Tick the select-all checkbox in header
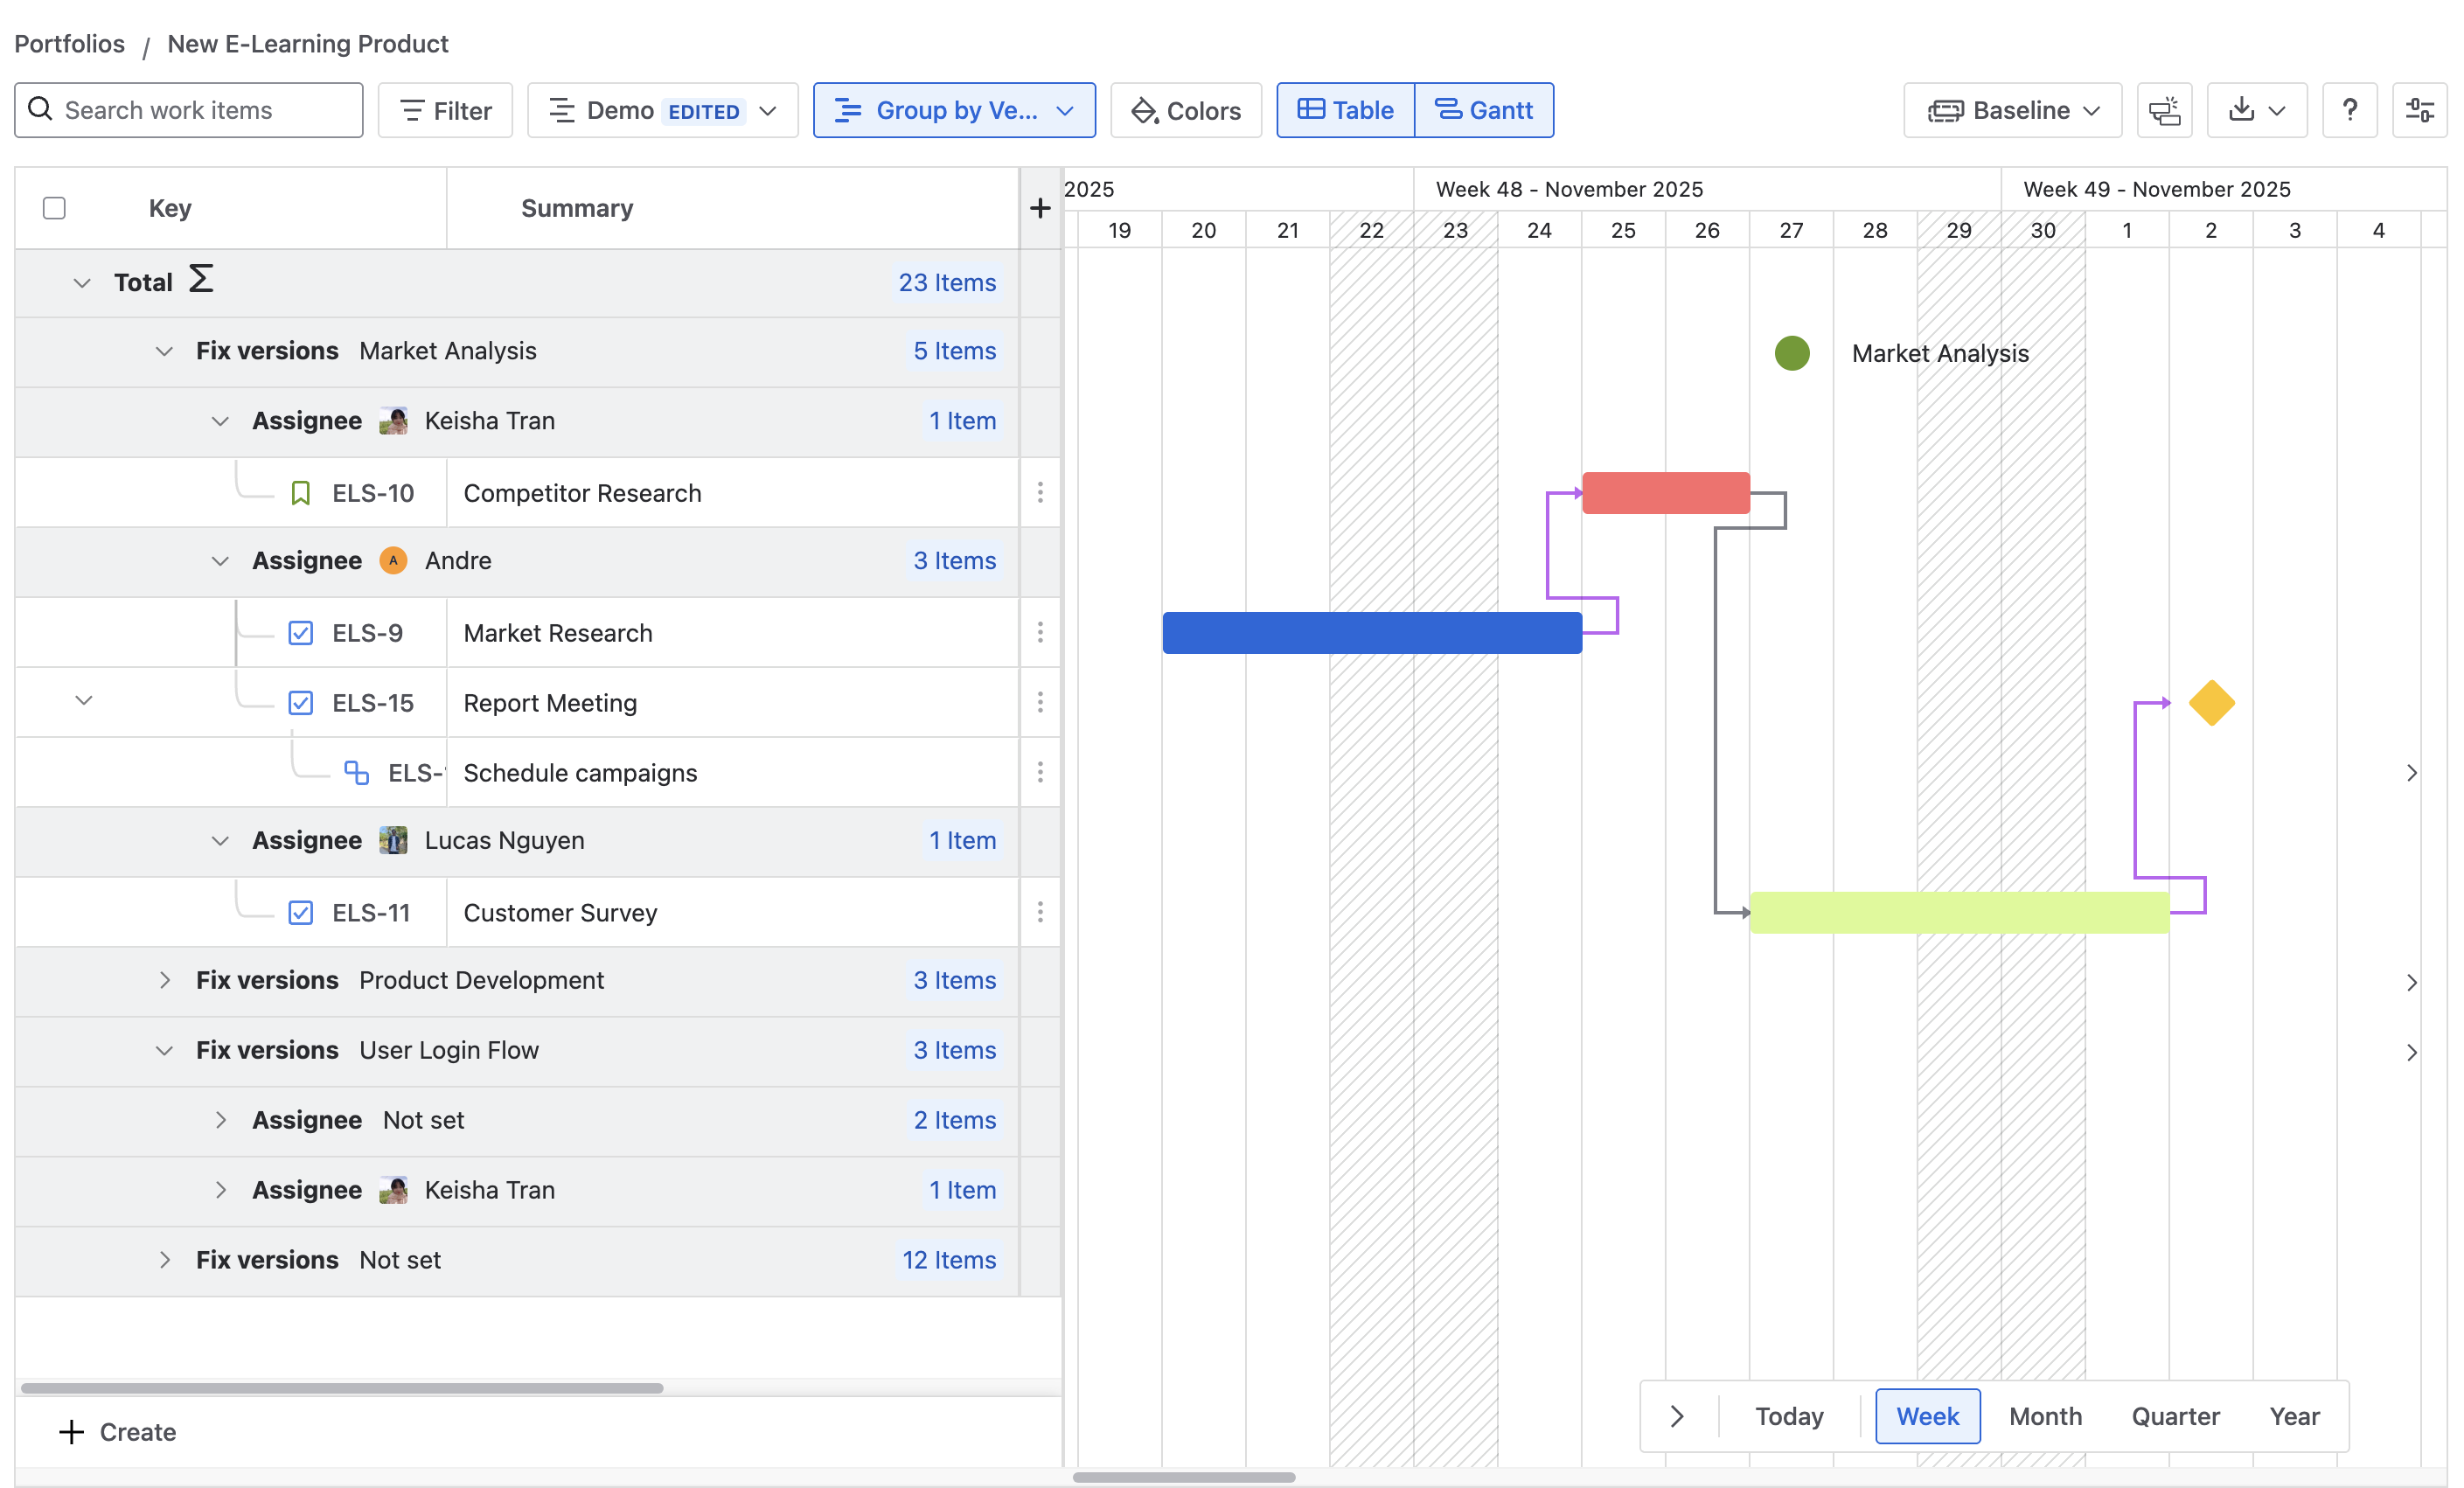The image size is (2464, 1488). (x=54, y=208)
